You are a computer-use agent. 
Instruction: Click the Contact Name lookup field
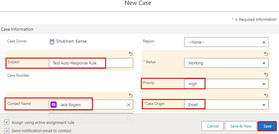point(91,105)
